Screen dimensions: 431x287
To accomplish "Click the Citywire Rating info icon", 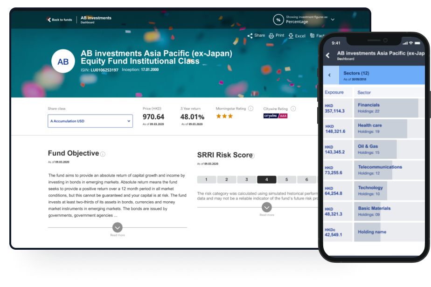I will (x=293, y=109).
